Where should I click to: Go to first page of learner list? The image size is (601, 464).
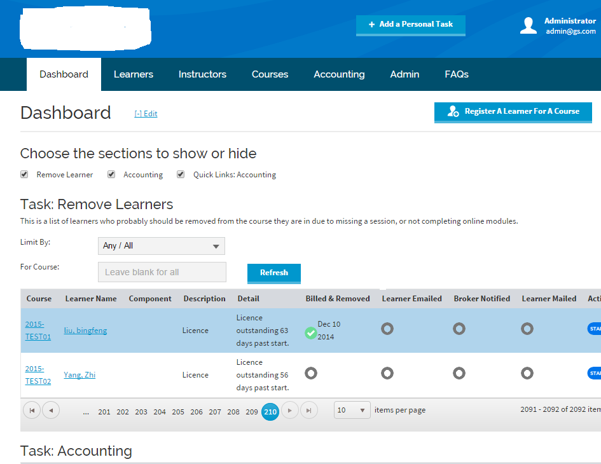point(32,411)
